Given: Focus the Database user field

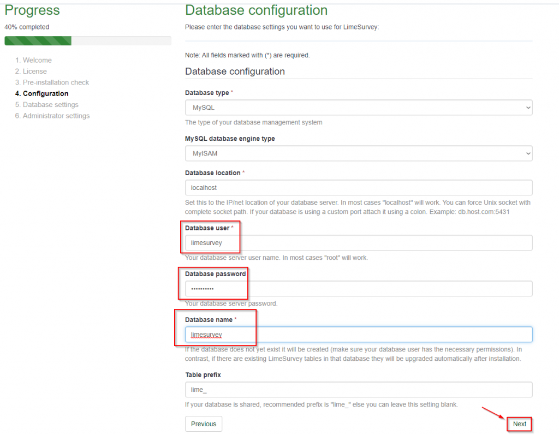Looking at the screenshot, I should click(359, 243).
